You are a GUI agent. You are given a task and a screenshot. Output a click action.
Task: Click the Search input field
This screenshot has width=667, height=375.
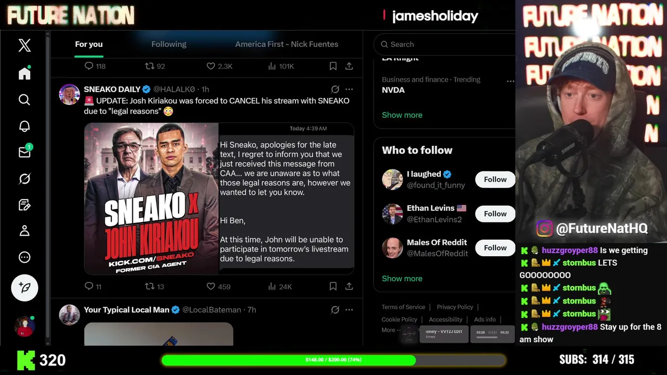pyautogui.click(x=444, y=44)
